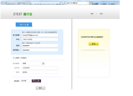Click the 退出 link in header
The height and width of the screenshot is (96, 133).
pos(101,14)
